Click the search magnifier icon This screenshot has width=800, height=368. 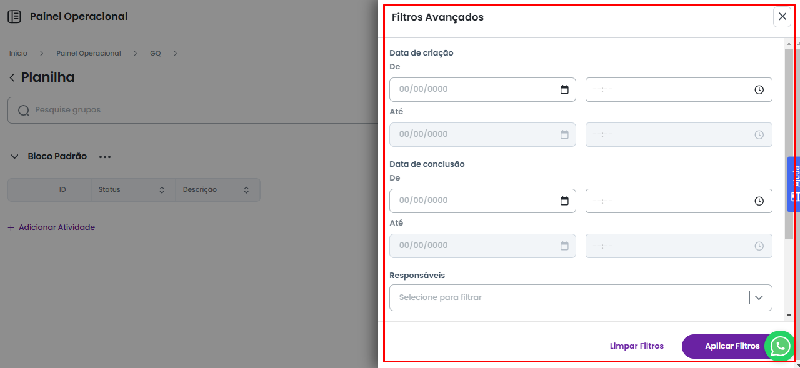[x=24, y=111]
